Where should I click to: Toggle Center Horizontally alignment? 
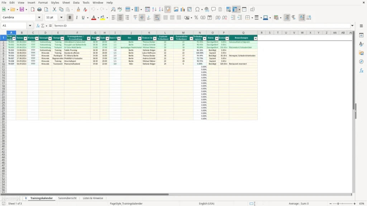[x=120, y=18]
